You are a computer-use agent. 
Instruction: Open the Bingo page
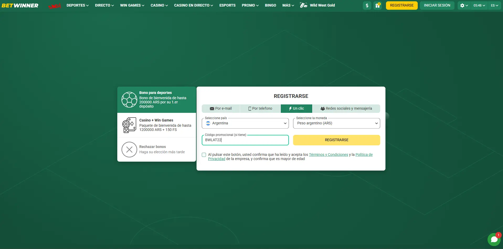(271, 5)
